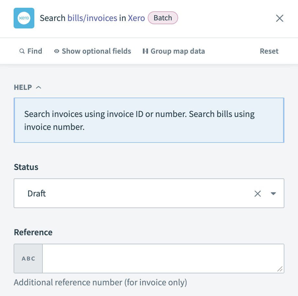Select the Xero link in the header
Screen dimensions: 298x296
(136, 18)
